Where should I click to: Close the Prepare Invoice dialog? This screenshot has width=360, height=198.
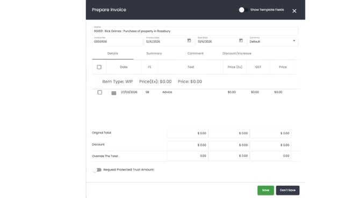point(294,11)
